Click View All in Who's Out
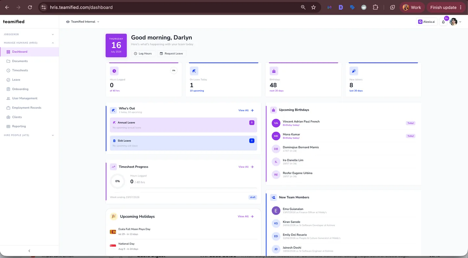This screenshot has width=468, height=258. coord(246,110)
